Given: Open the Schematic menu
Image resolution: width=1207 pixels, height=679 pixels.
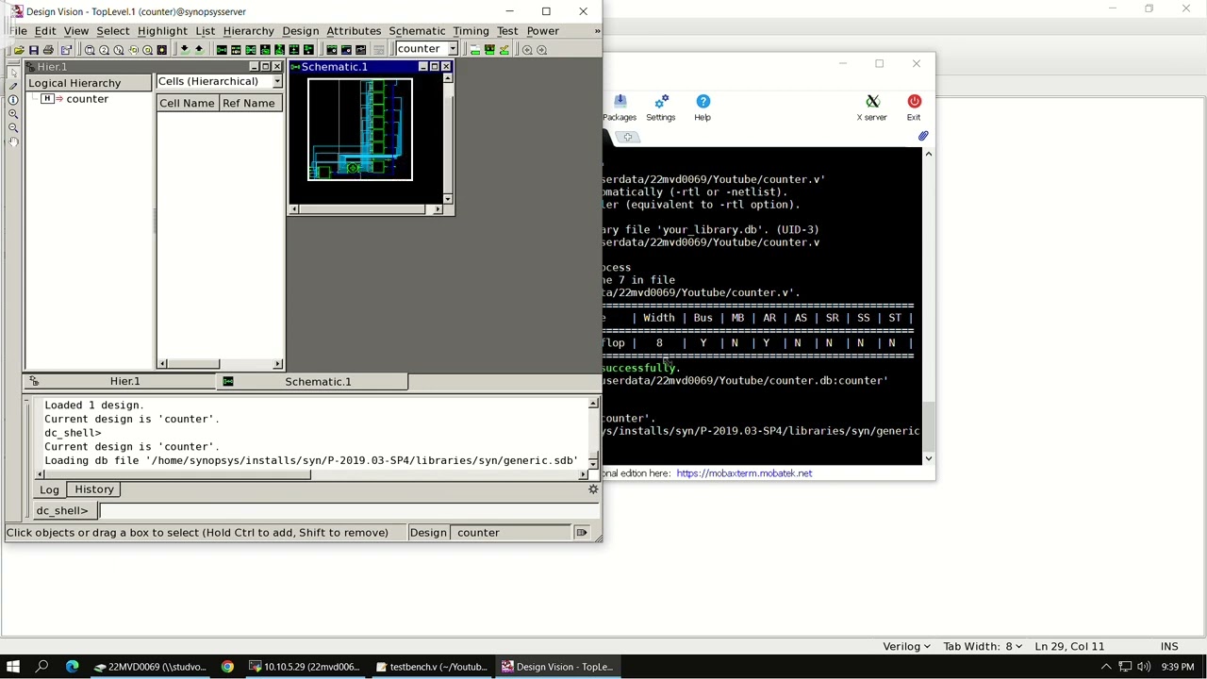Looking at the screenshot, I should click(x=417, y=31).
